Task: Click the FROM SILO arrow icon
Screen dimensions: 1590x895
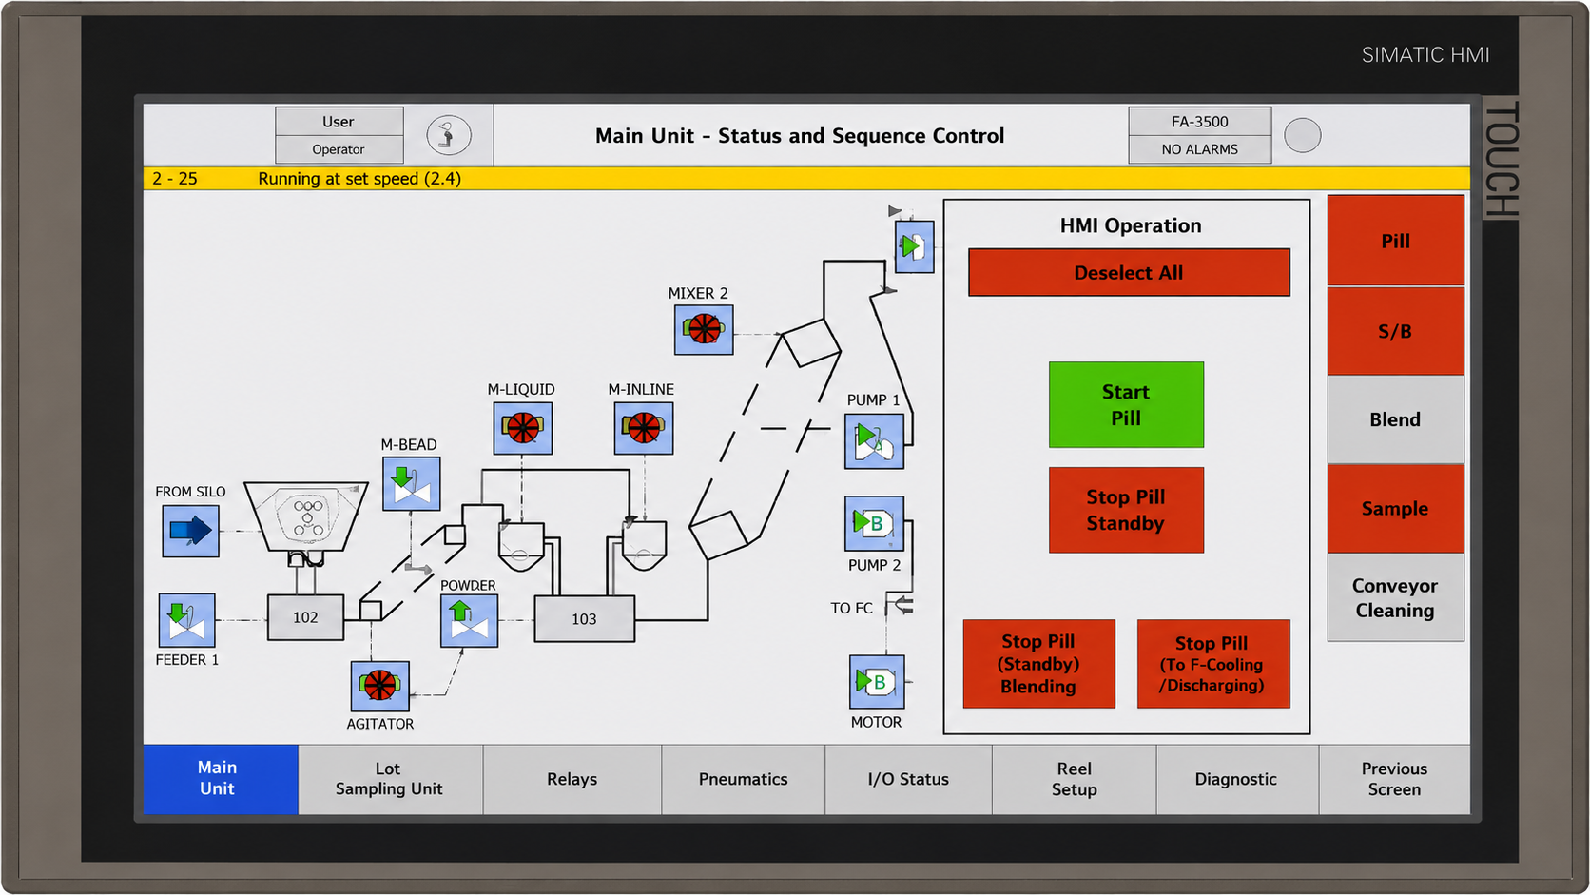Action: click(190, 530)
